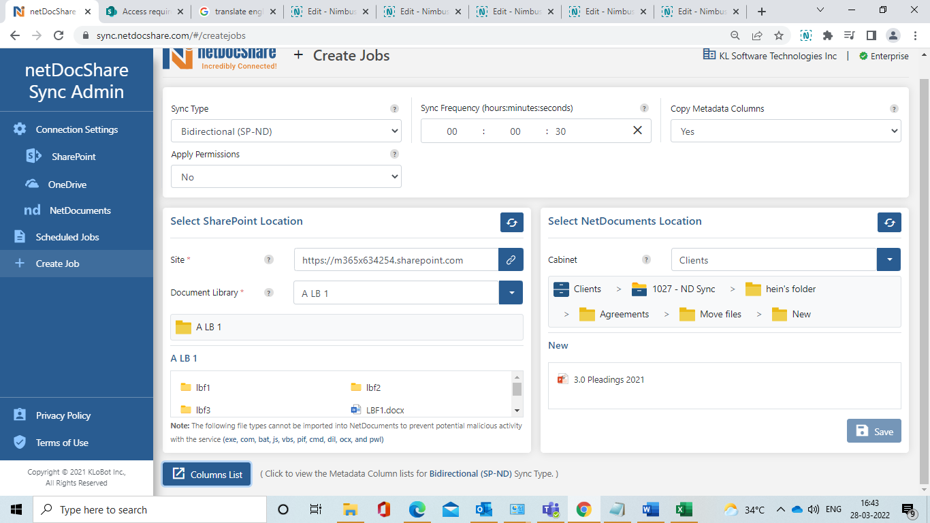
Task: Show help for Sync Type
Action: point(394,109)
